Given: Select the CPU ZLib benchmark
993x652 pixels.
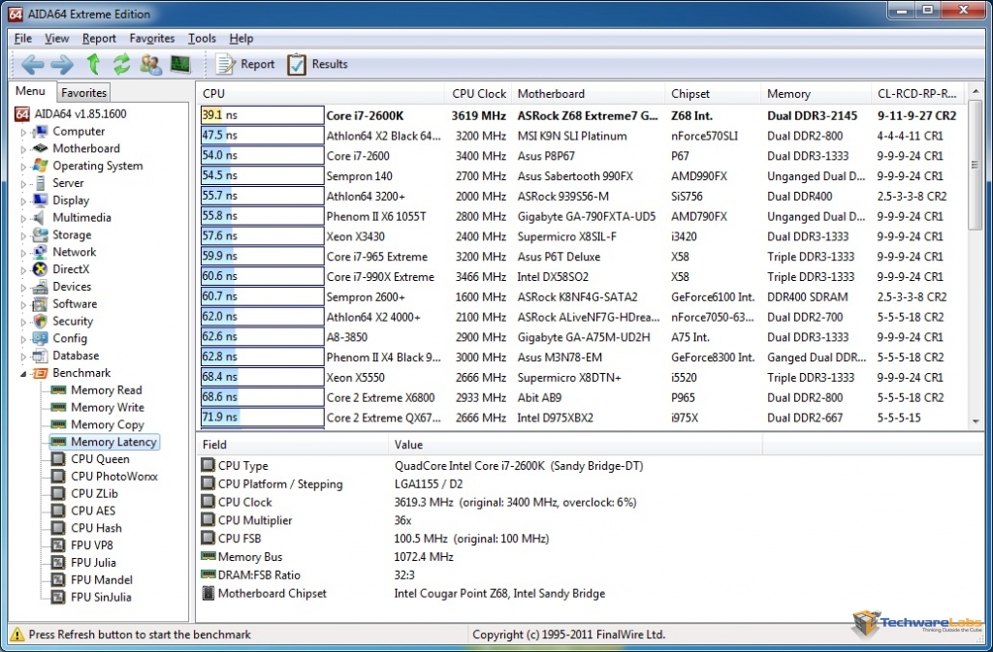Looking at the screenshot, I should pos(94,494).
